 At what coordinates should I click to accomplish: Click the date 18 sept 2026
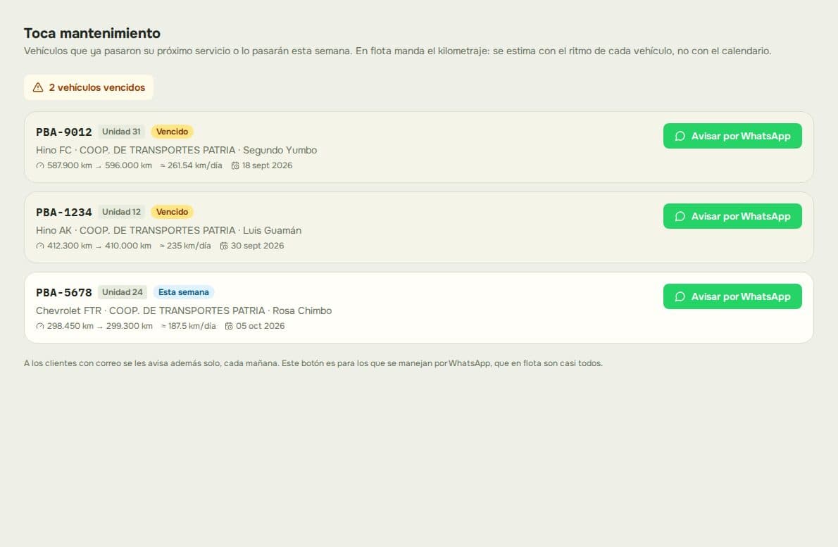coord(267,165)
